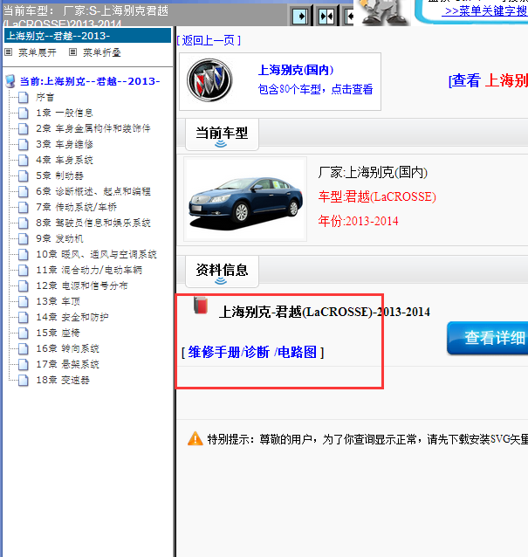Open 维修手册/诊断 /电路图 link
The image size is (528, 557).
point(252,353)
